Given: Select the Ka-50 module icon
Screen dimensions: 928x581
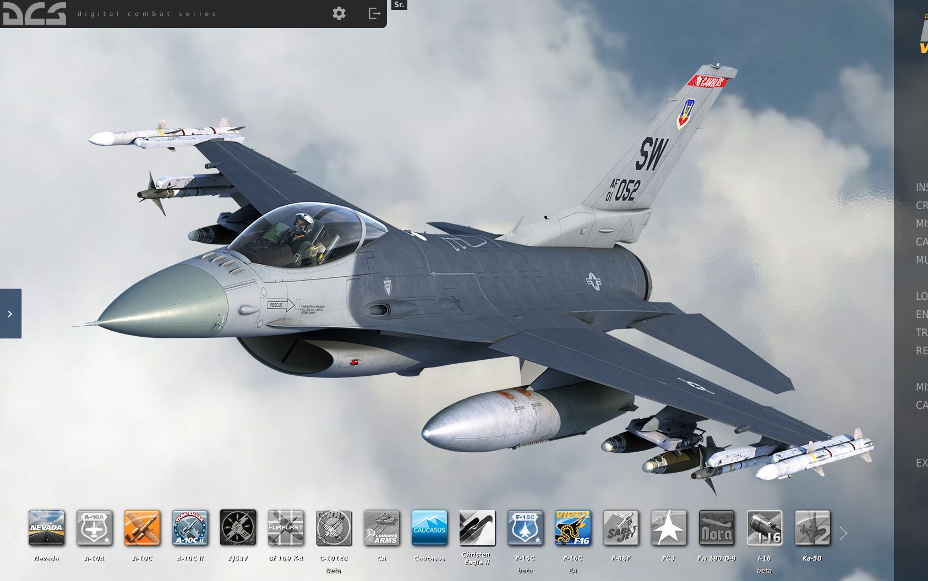Looking at the screenshot, I should [812, 528].
